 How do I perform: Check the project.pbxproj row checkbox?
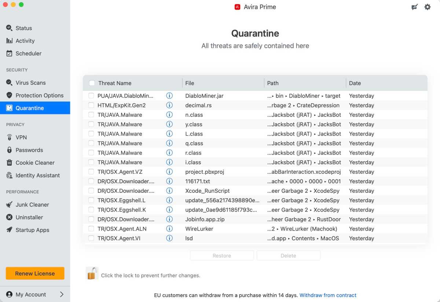(x=91, y=172)
